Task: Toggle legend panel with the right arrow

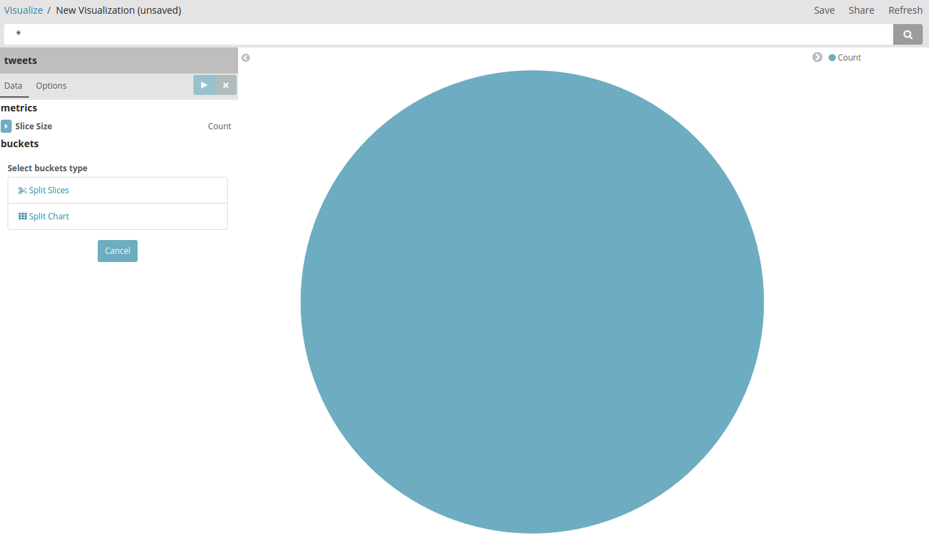Action: tap(817, 57)
